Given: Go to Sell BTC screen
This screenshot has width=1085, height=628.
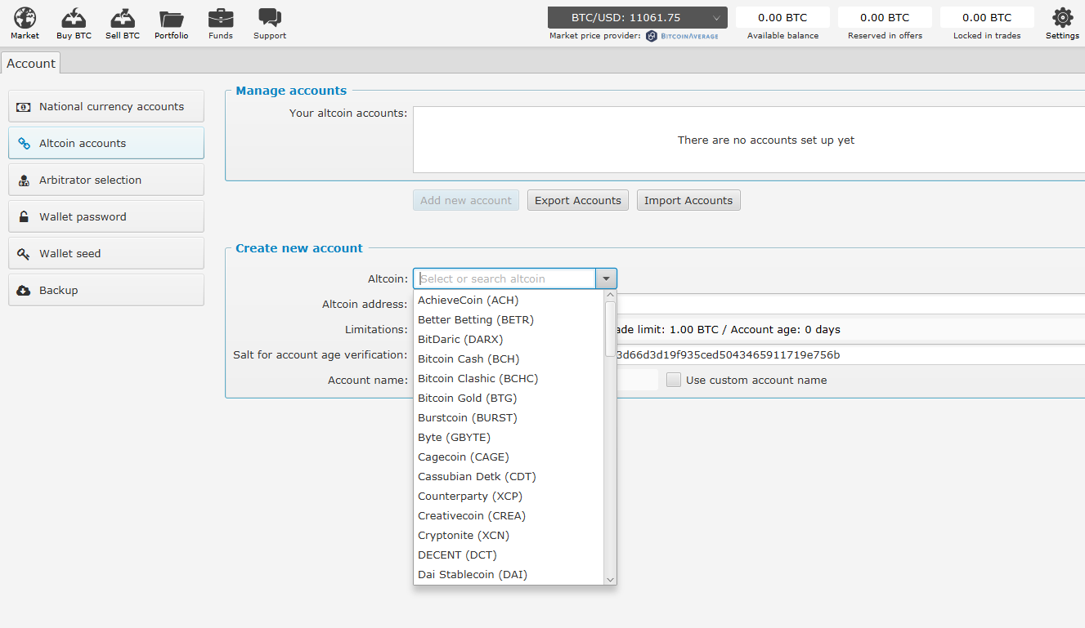Looking at the screenshot, I should point(123,23).
